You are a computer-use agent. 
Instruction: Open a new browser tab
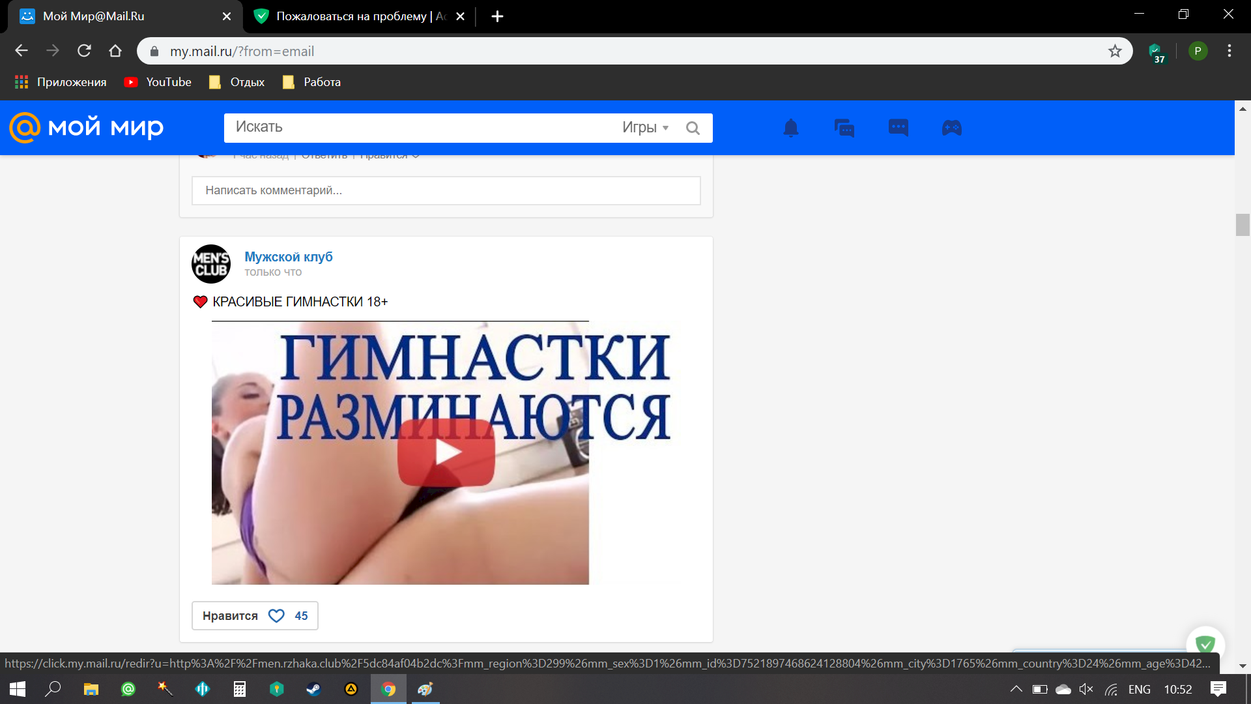coord(497,16)
